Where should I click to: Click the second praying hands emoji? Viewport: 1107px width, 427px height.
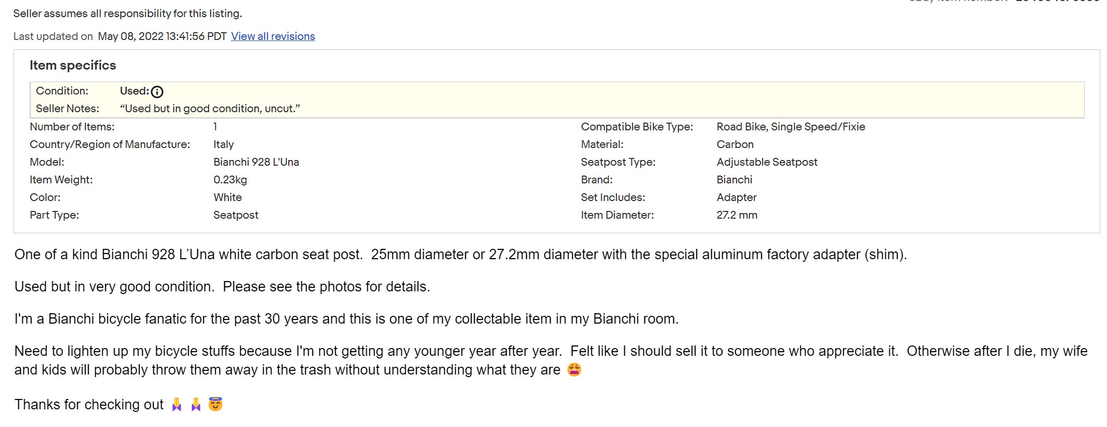point(196,405)
